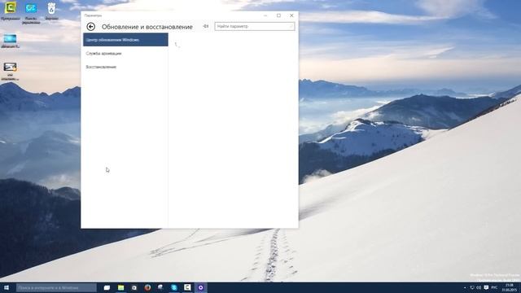The width and height of the screenshot is (521, 293).
Task: Open the volume tray icon
Action: (479, 287)
